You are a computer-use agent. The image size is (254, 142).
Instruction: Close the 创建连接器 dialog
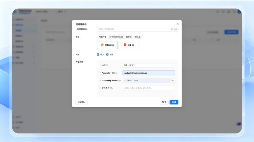tap(178, 24)
